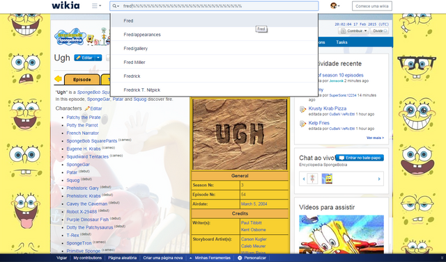
Task: Open the search magnifier scope dropdown
Action: [116, 6]
